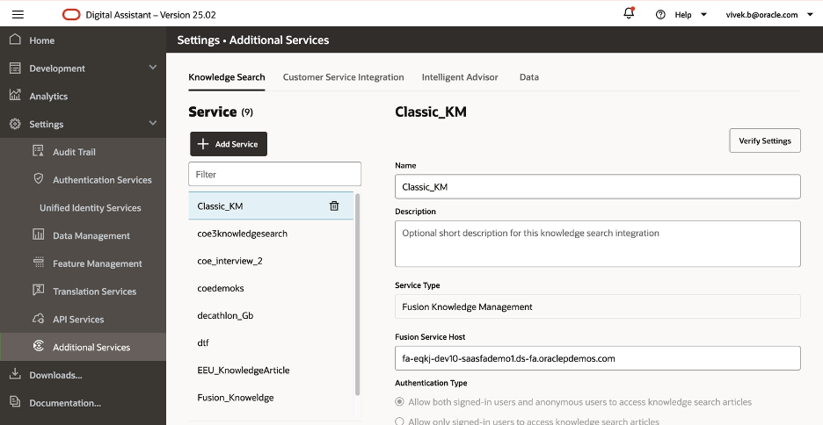Image resolution: width=823 pixels, height=425 pixels.
Task: Click the Documentation icon
Action: pos(15,402)
